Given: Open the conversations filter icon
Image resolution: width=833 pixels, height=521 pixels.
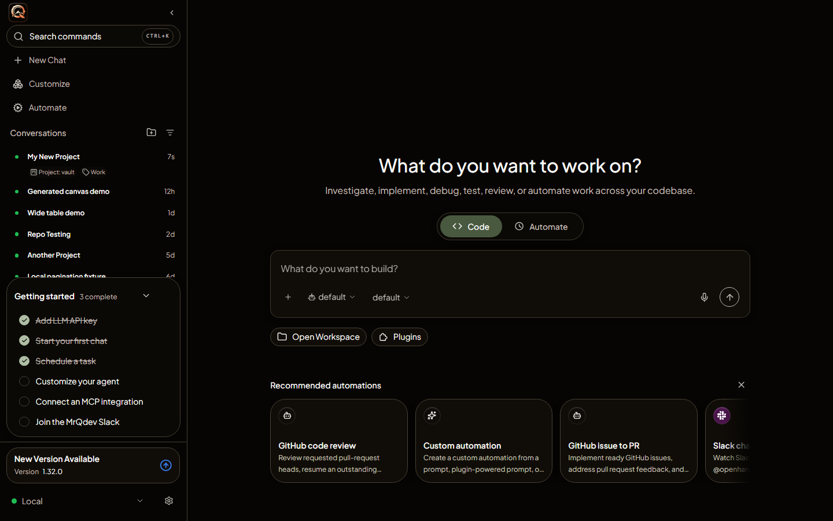Looking at the screenshot, I should (170, 133).
